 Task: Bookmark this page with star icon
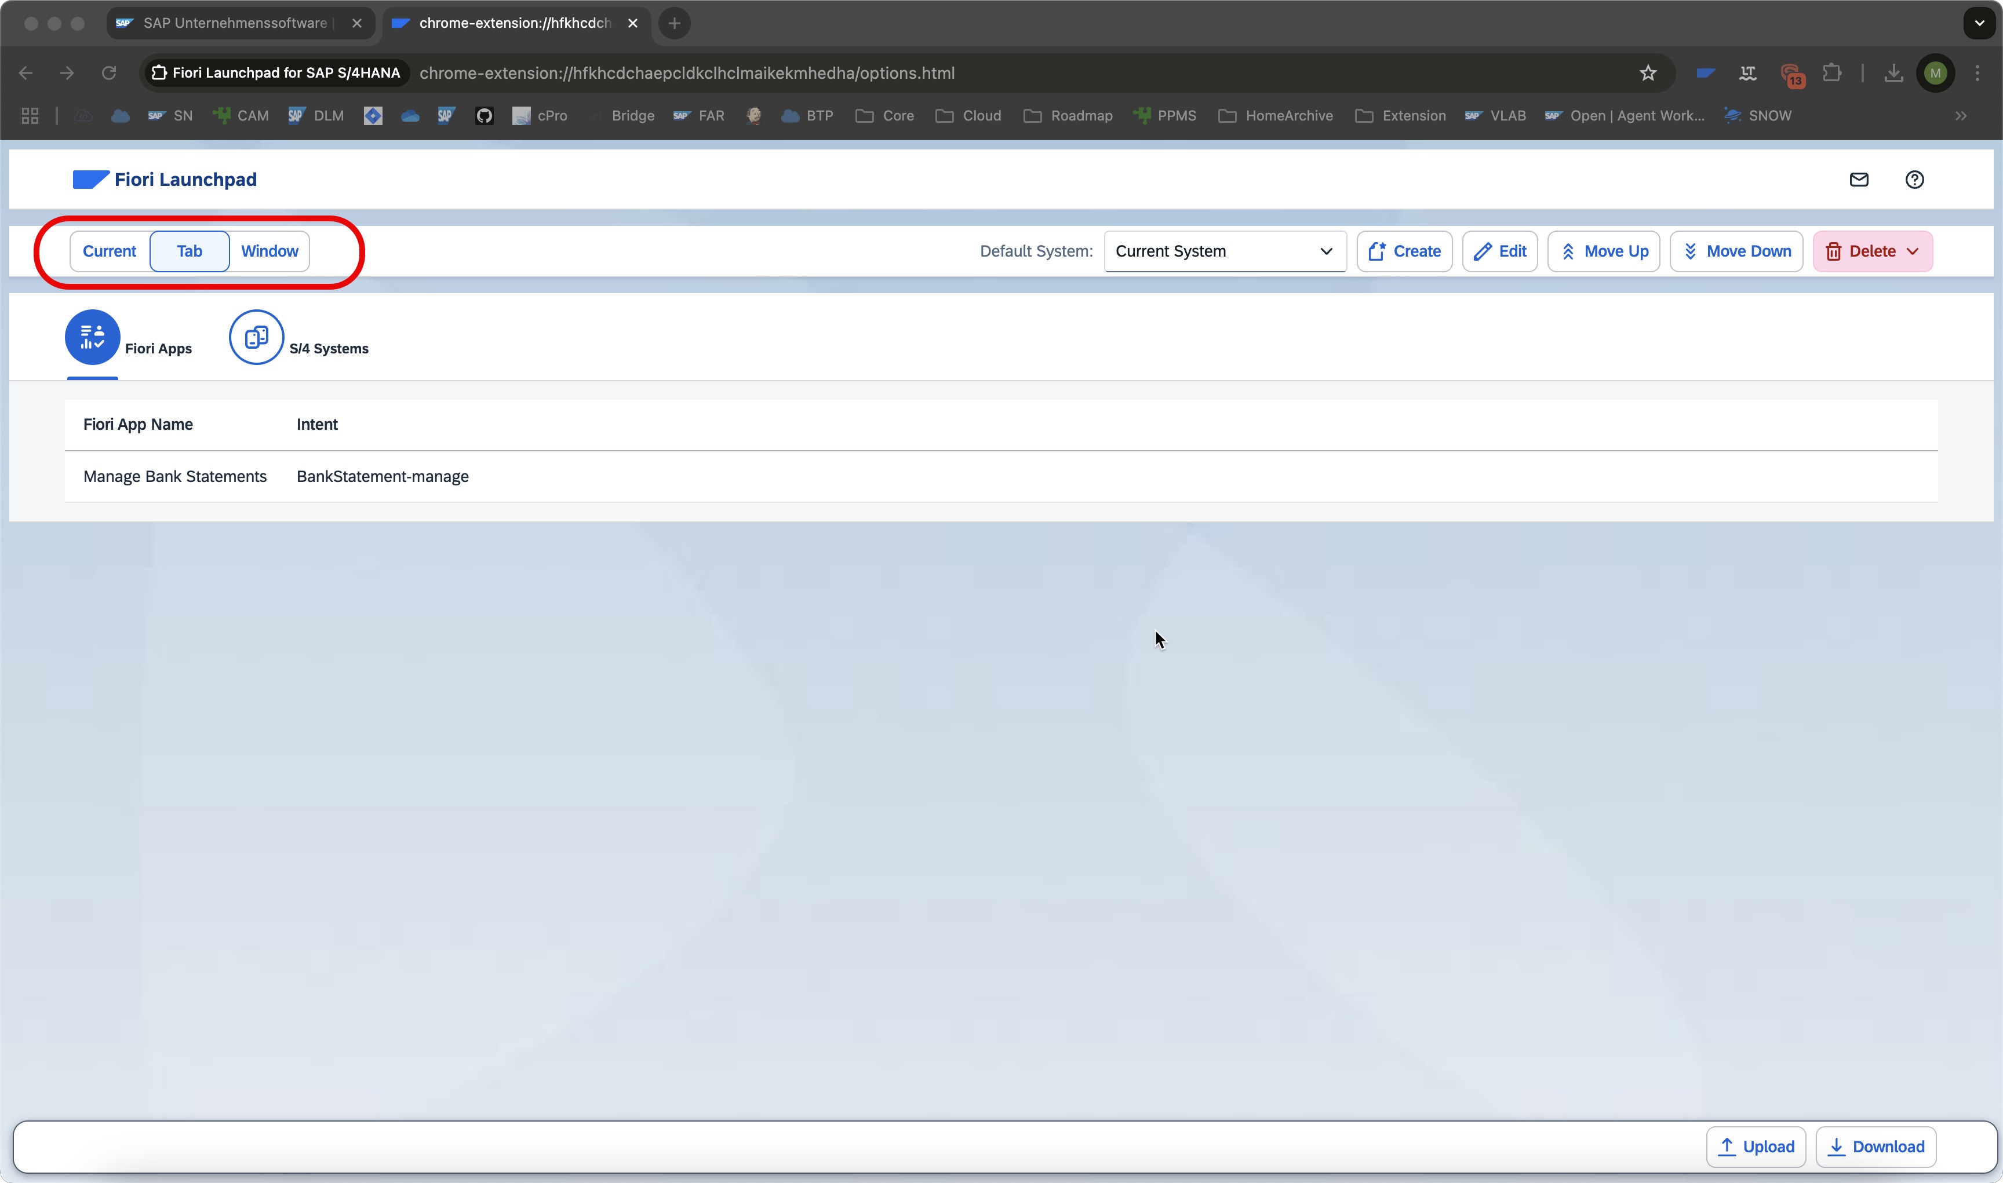[1648, 74]
